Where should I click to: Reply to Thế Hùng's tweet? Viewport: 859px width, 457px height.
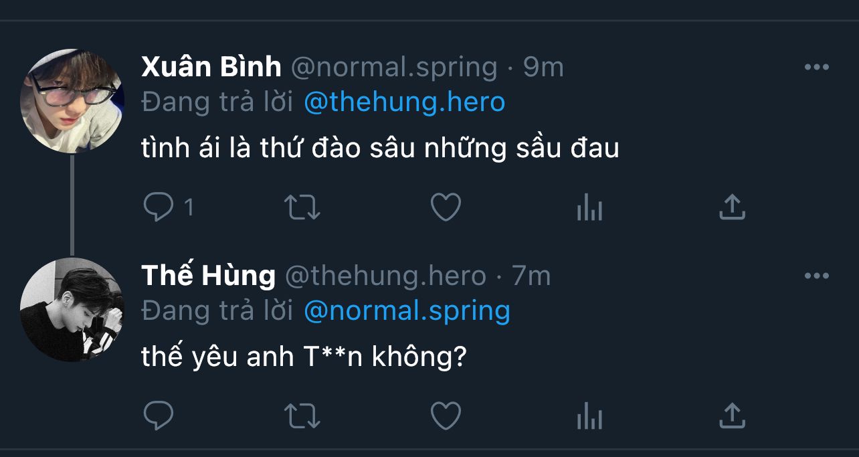pyautogui.click(x=159, y=416)
